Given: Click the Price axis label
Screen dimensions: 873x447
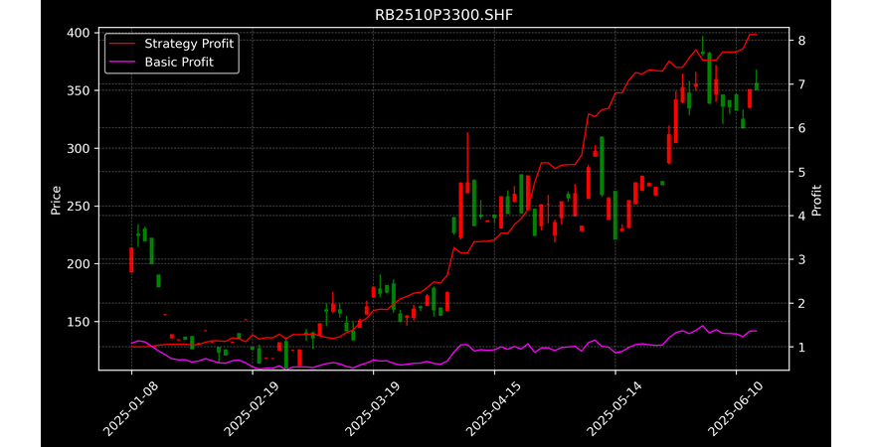Looking at the screenshot, I should click(56, 201).
